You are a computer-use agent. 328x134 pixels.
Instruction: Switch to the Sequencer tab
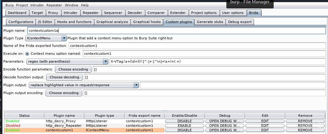click(x=113, y=13)
